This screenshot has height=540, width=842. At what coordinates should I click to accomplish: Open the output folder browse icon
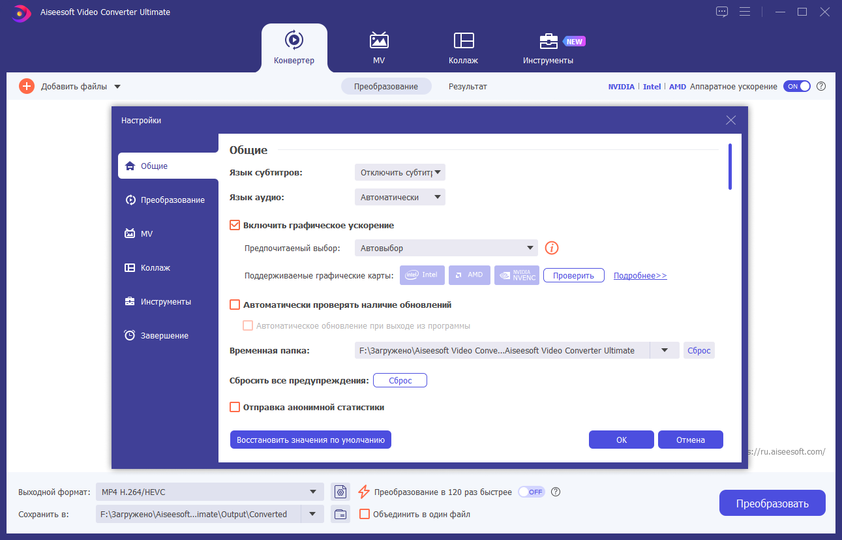340,514
